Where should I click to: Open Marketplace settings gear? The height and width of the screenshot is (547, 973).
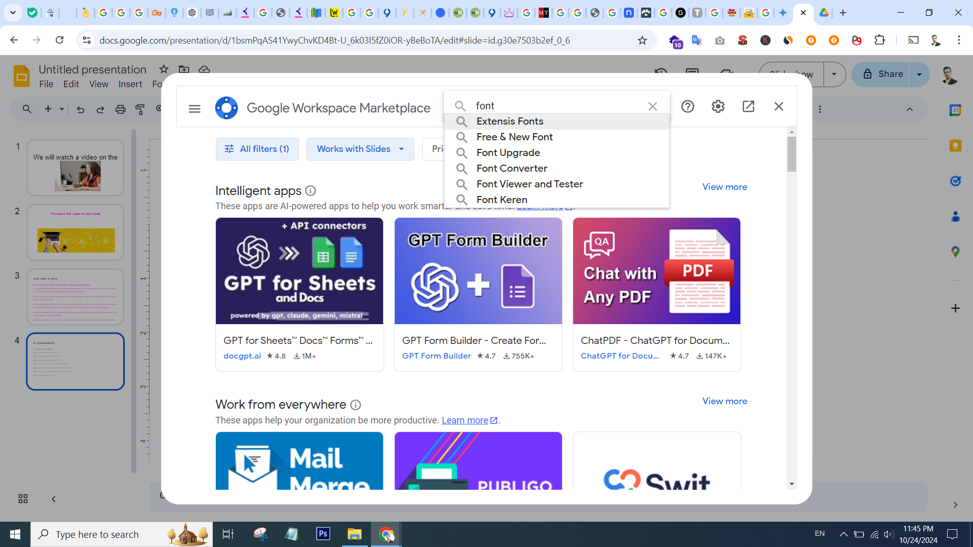718,106
